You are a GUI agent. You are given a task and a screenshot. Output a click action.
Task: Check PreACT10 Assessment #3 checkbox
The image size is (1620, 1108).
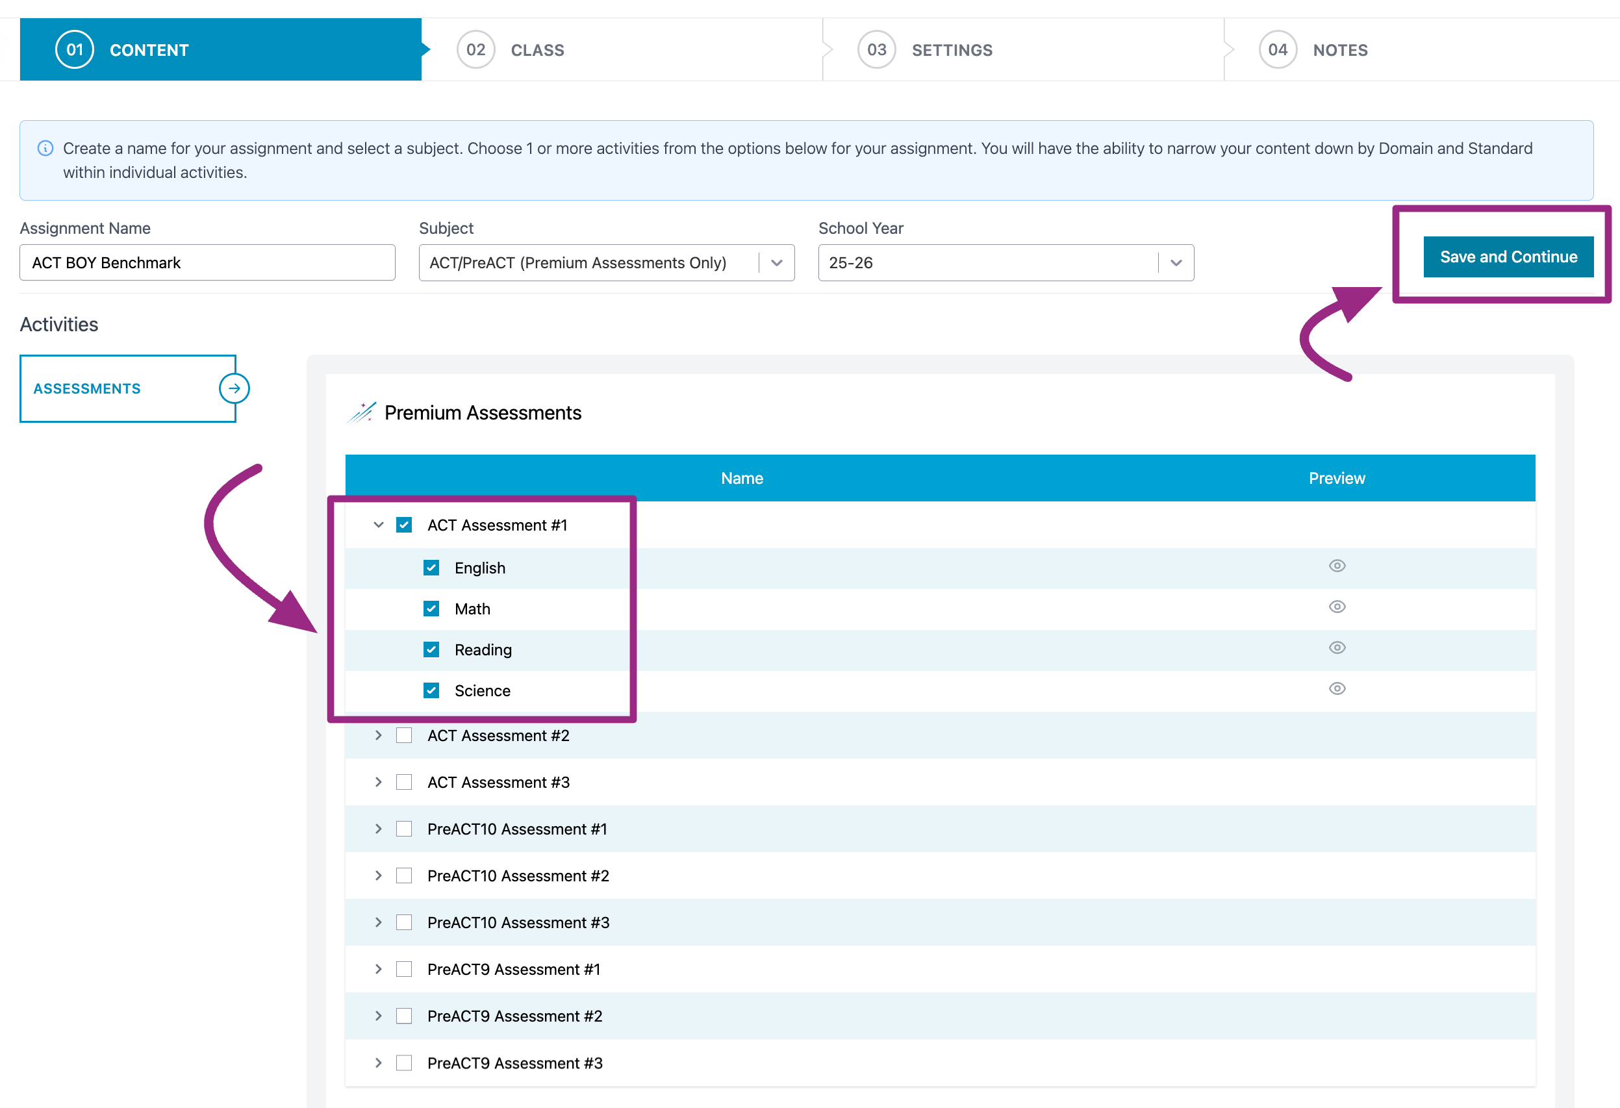pos(404,922)
